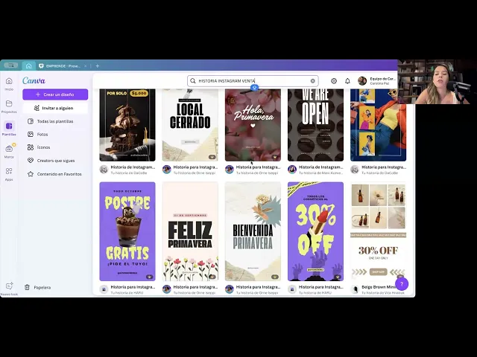This screenshot has height=357, width=477.
Task: Open the POSTRE GRATIS template
Action: pos(127,231)
